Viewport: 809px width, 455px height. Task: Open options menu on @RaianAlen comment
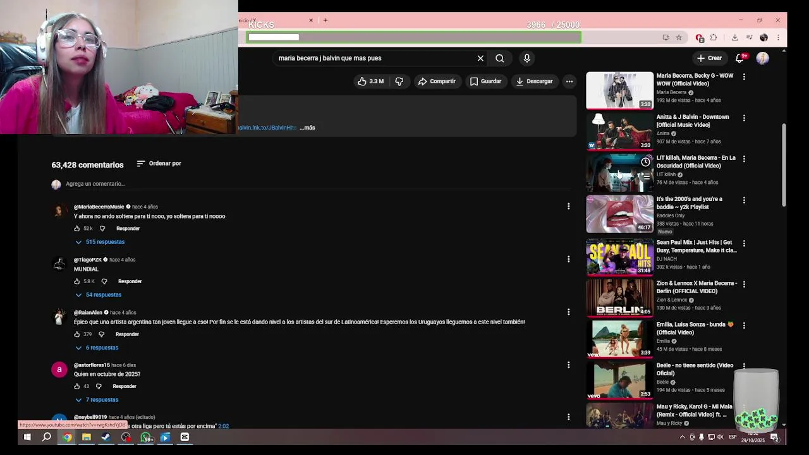point(568,312)
